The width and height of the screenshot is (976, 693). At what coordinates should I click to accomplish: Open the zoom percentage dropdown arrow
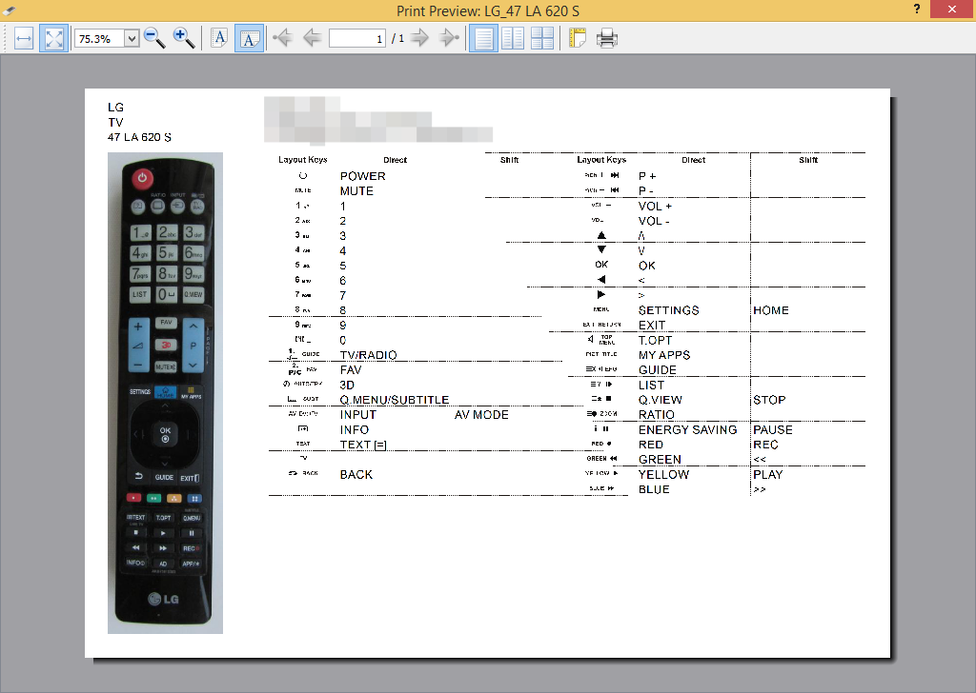(132, 38)
